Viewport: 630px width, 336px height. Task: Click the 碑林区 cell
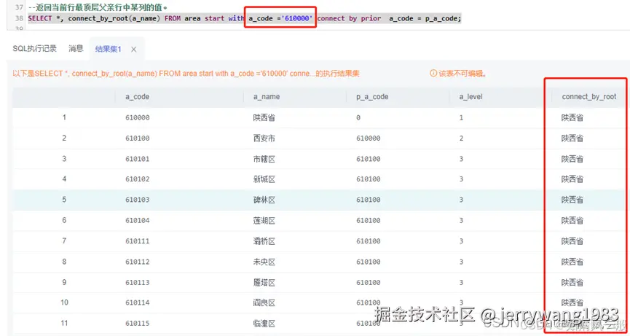(264, 200)
